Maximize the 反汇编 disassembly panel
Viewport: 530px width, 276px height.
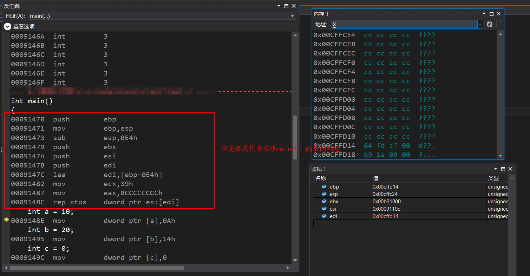coord(286,6)
